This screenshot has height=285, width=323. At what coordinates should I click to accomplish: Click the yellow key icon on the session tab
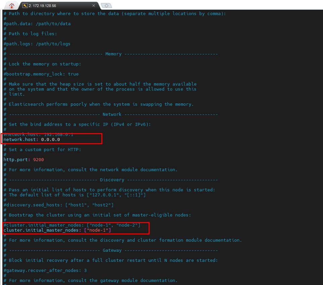(x=25, y=6)
